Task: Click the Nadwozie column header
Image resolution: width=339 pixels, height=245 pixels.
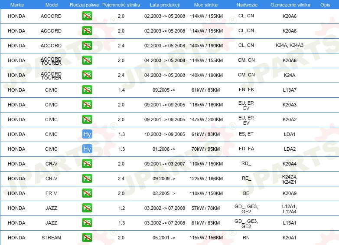Action: coord(247,5)
